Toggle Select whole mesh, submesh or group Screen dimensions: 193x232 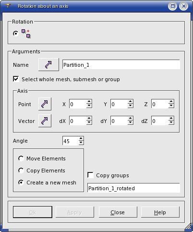pos(16,79)
